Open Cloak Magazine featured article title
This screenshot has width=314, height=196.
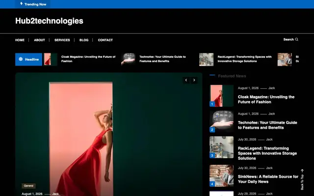point(266,99)
